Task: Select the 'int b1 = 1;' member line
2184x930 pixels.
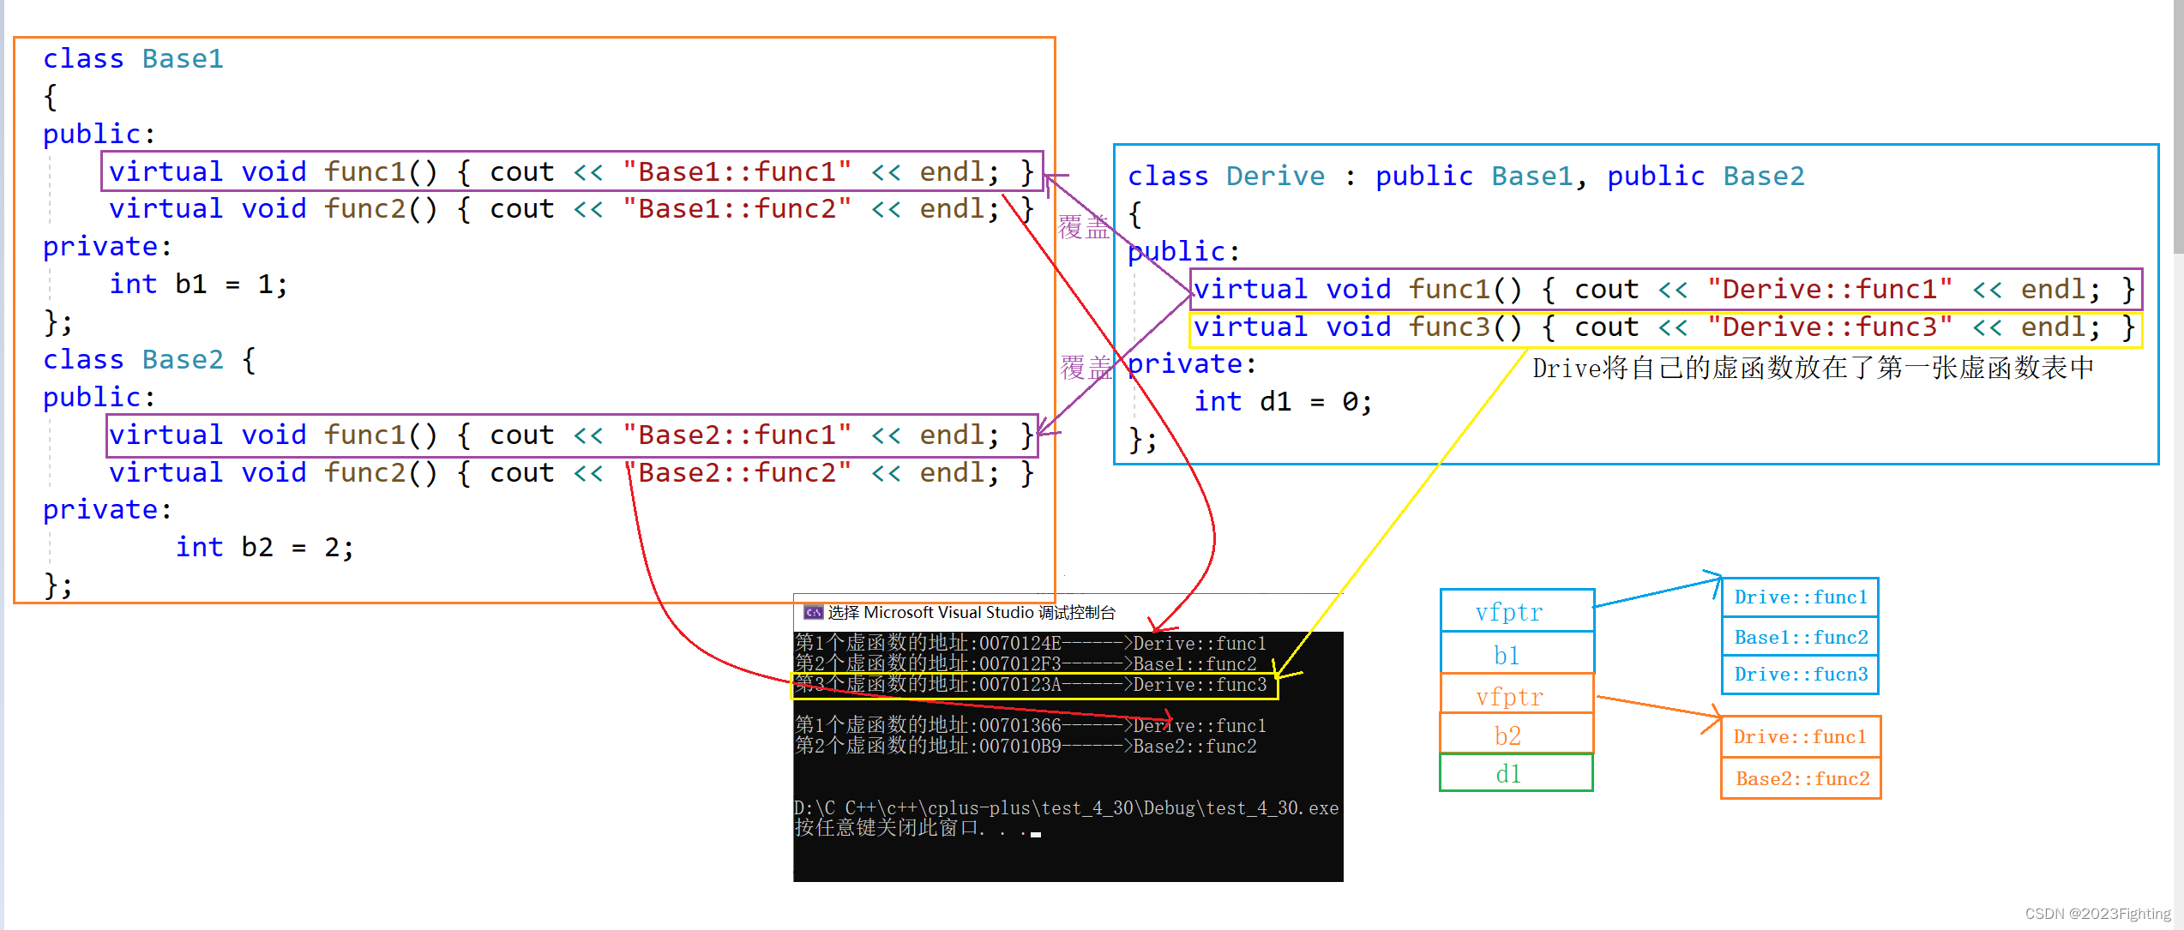Action: (x=198, y=284)
